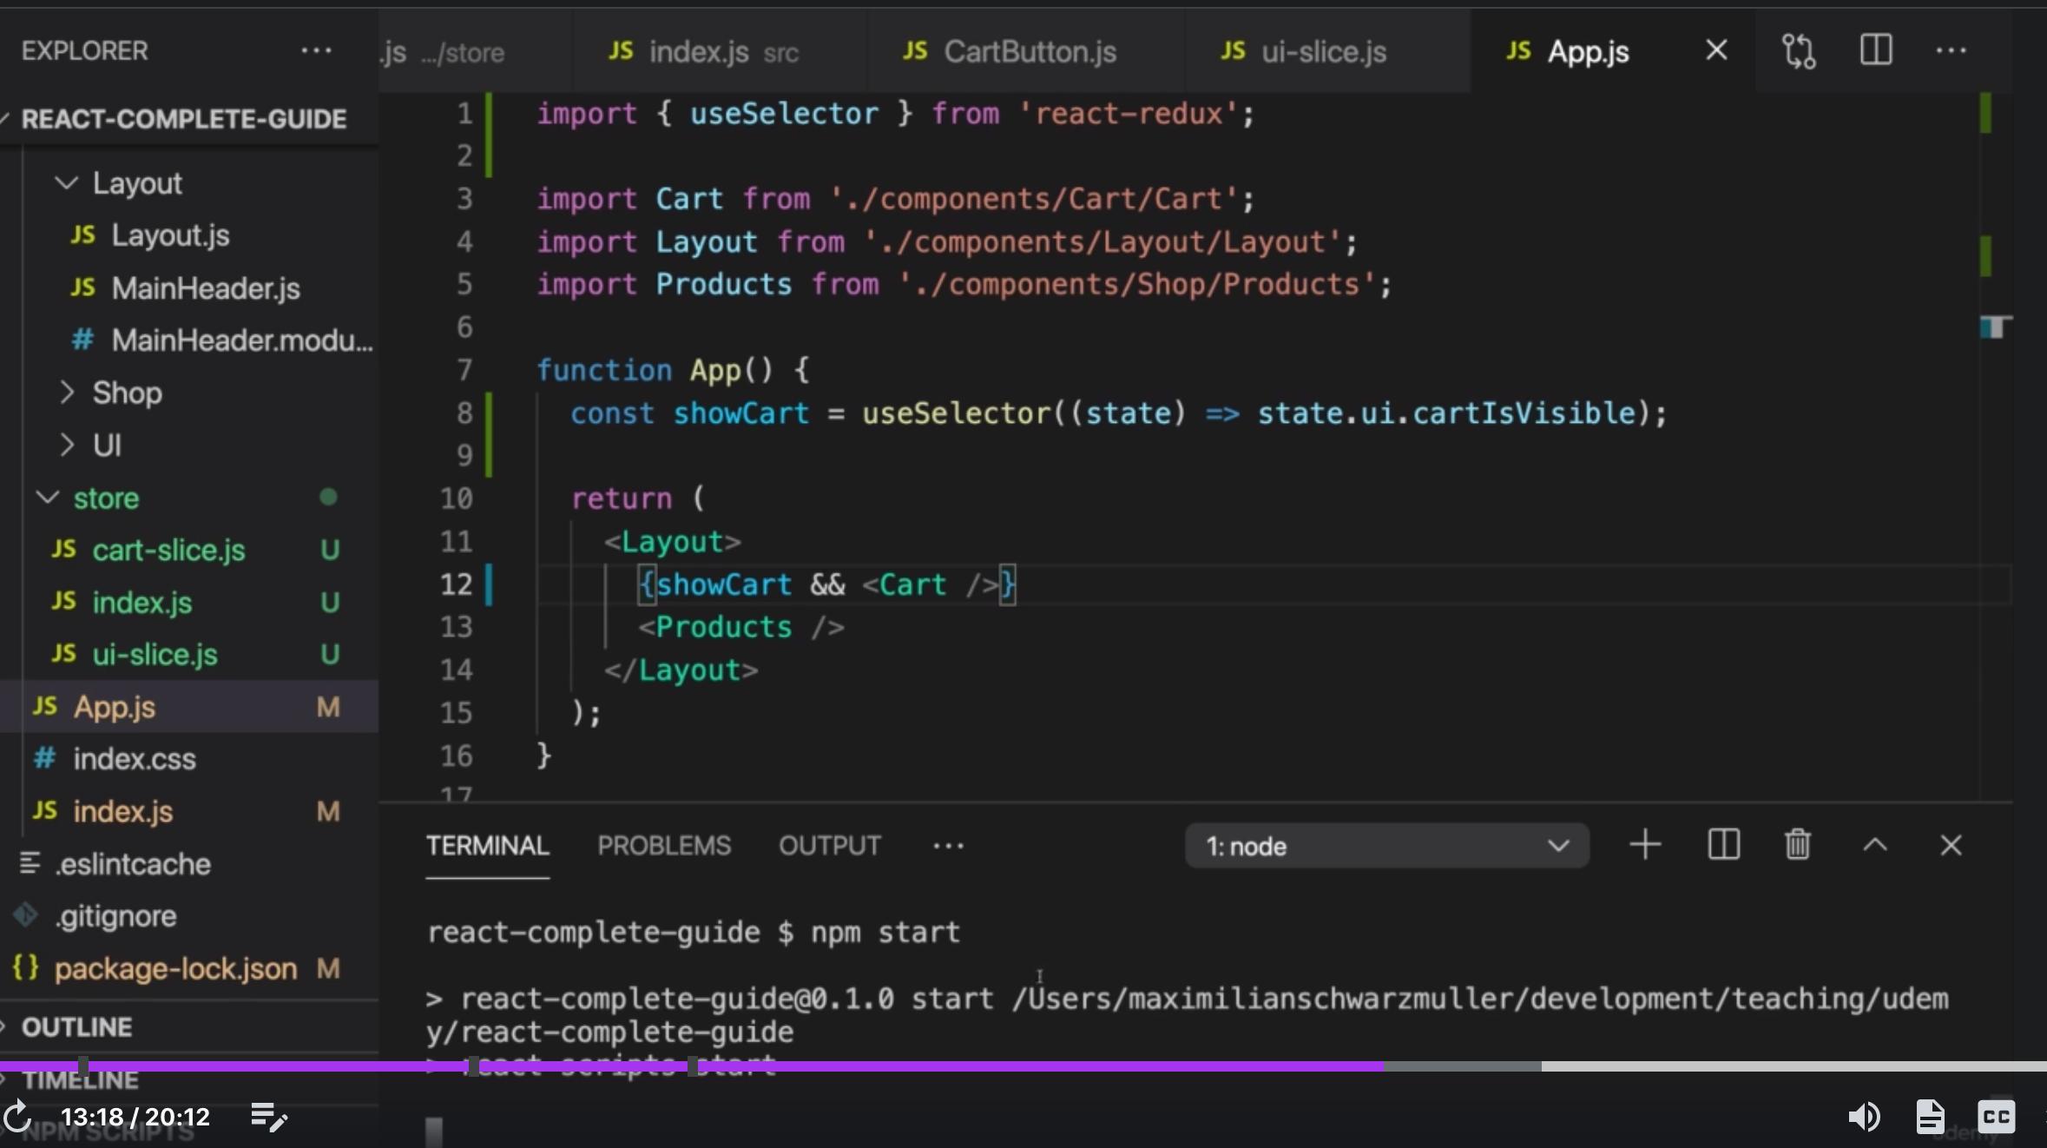The image size is (2047, 1148).
Task: Expand the Shop folder
Action: click(x=127, y=393)
